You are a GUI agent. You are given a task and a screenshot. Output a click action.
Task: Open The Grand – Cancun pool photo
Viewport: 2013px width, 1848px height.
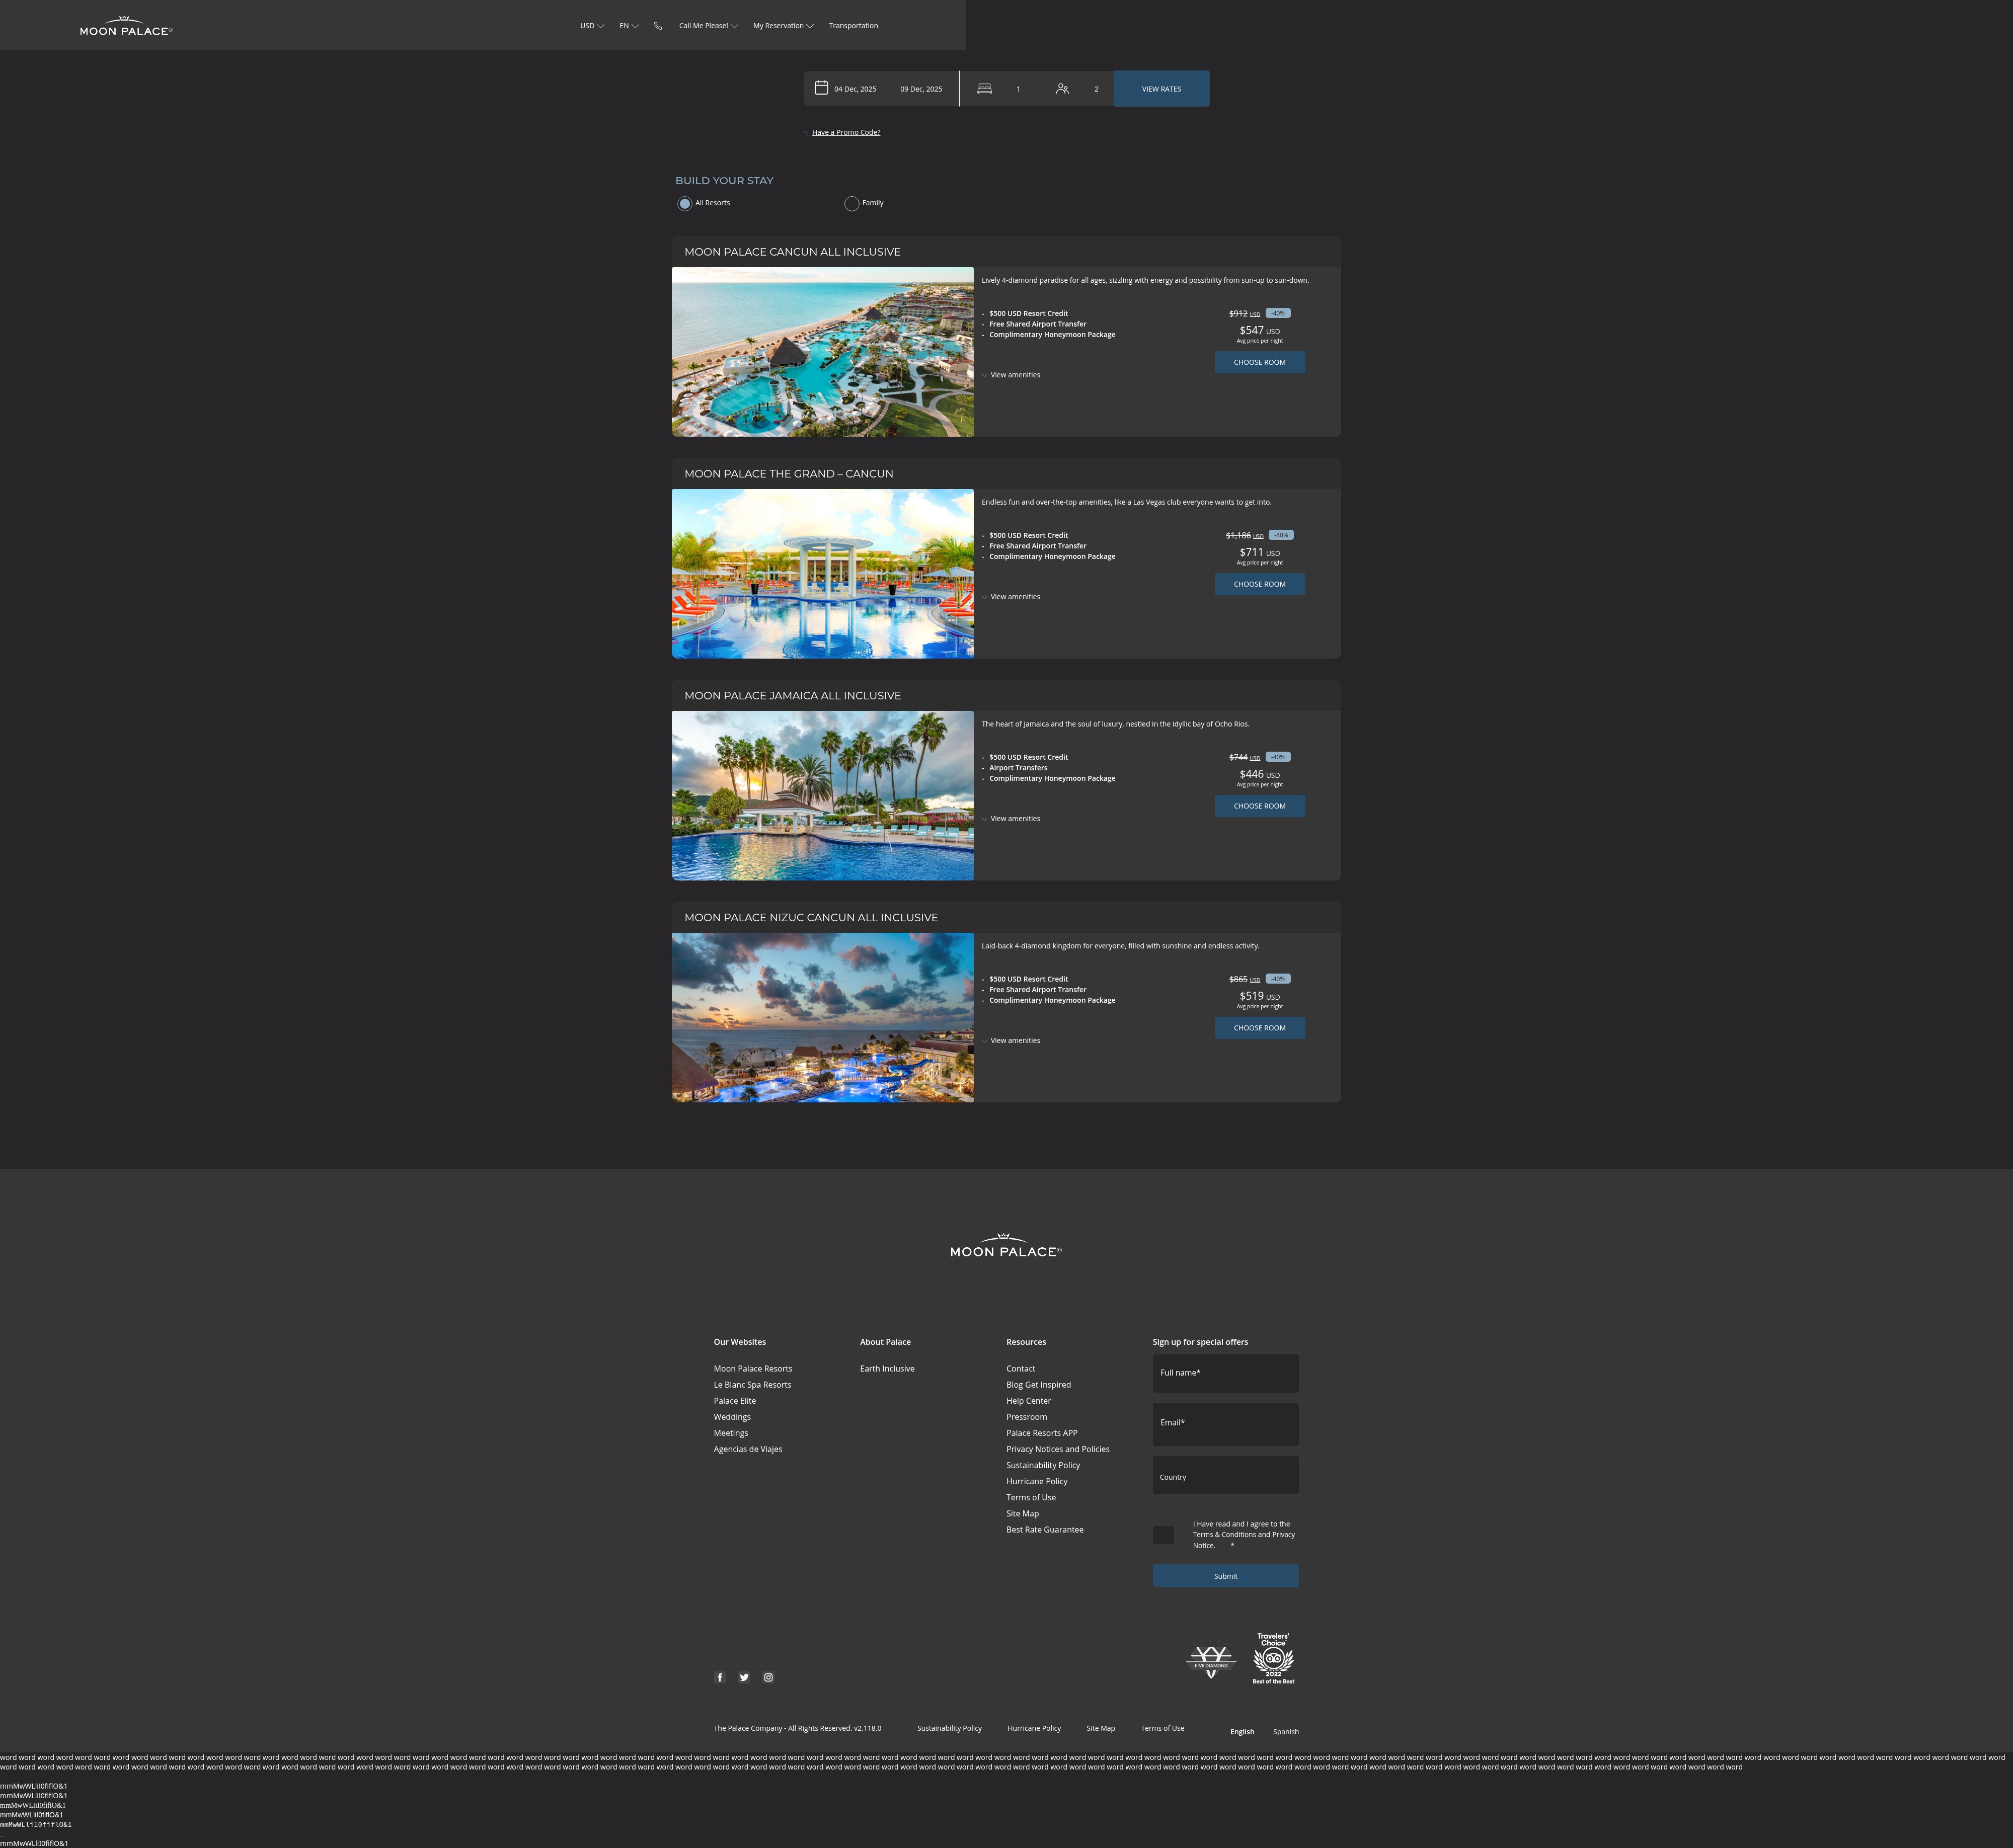coord(823,574)
